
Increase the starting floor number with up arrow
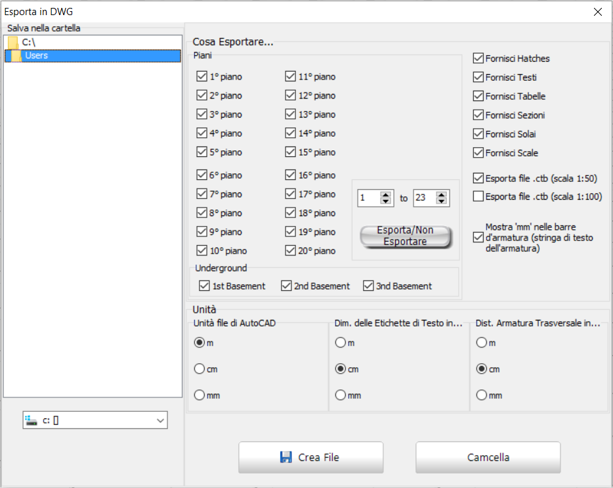pos(386,195)
